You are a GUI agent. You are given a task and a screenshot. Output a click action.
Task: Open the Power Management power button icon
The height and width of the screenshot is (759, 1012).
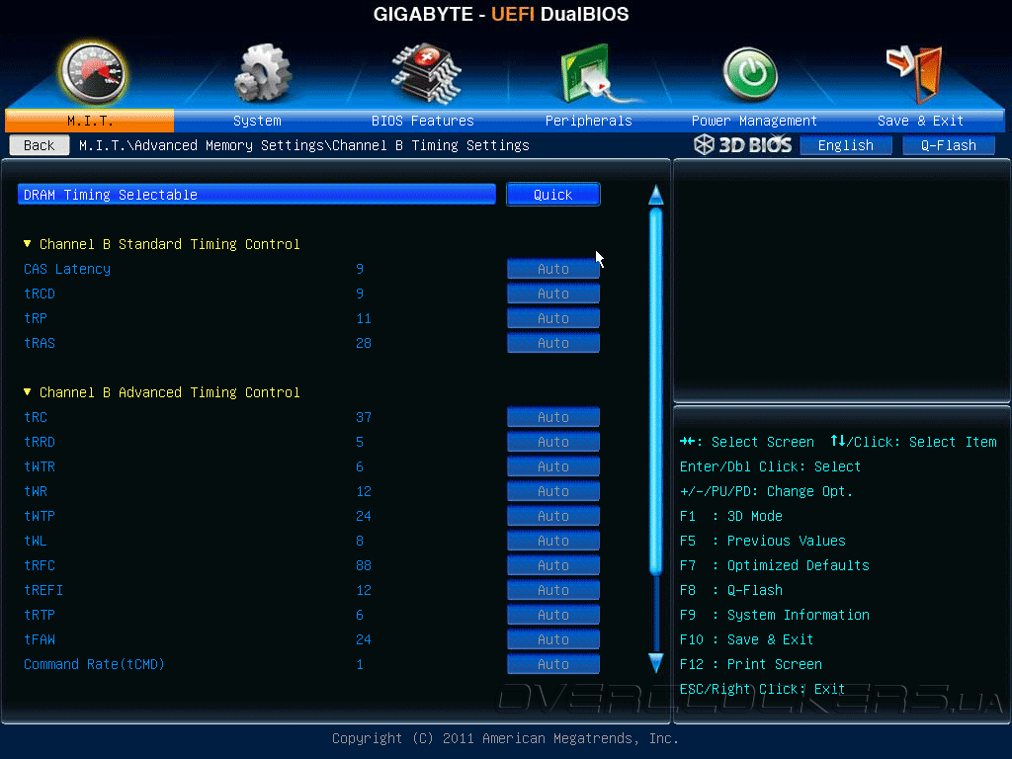[751, 74]
